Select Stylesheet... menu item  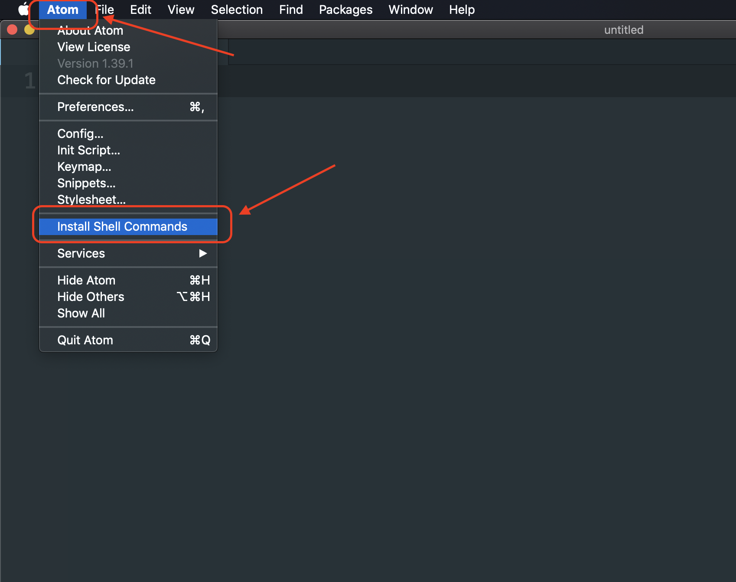point(91,199)
